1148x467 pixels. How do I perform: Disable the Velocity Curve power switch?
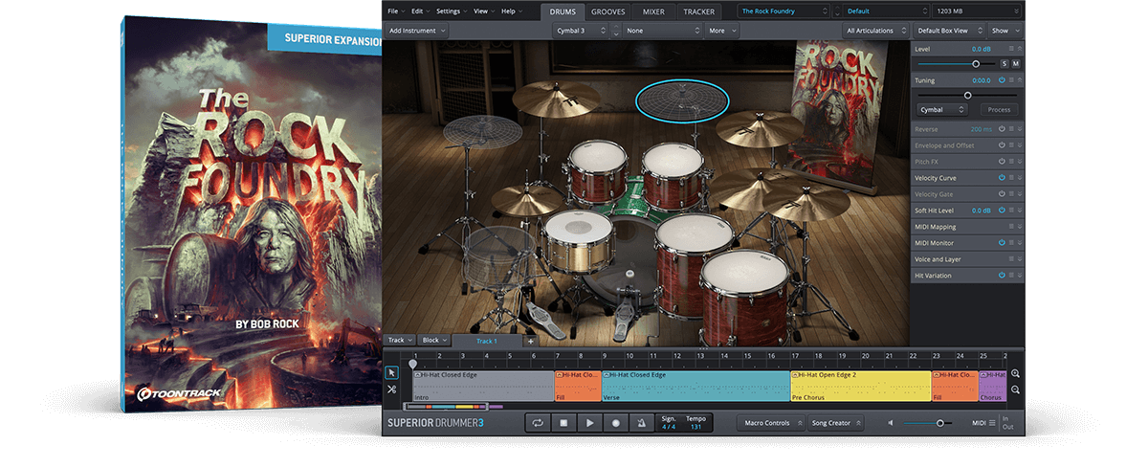[x=1002, y=178]
